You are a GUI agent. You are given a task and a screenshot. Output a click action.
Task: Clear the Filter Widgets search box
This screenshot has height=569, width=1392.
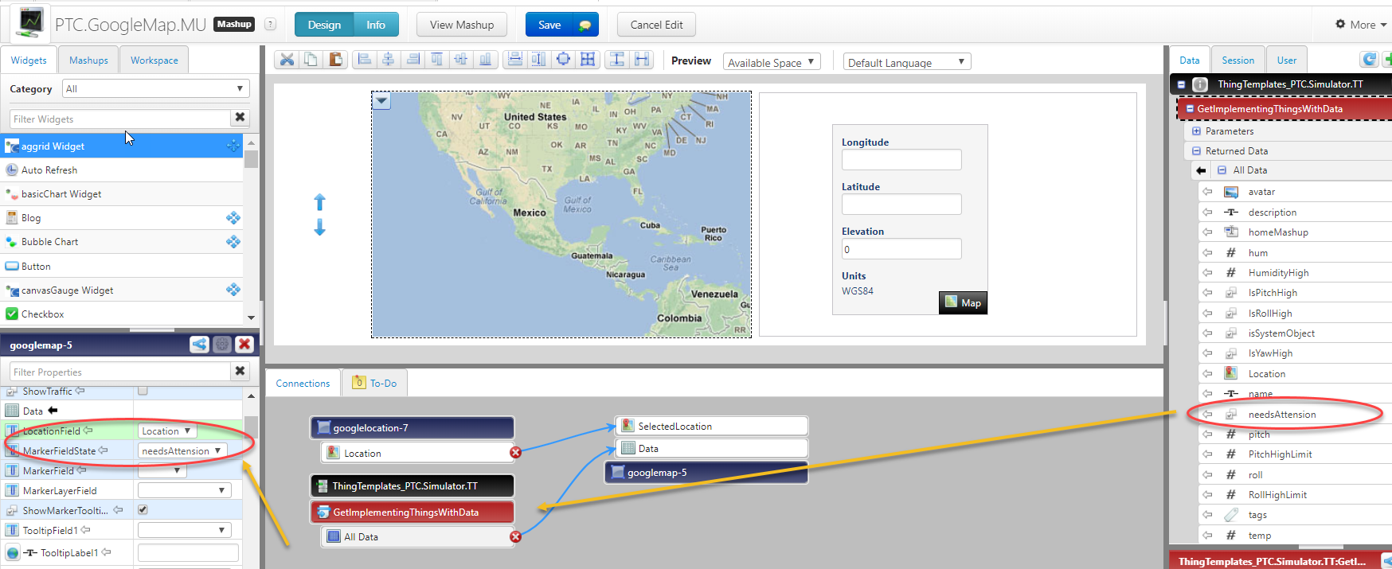(x=240, y=118)
